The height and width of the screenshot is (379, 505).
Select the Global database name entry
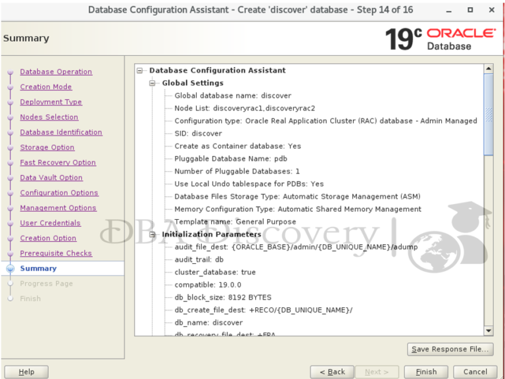point(232,95)
